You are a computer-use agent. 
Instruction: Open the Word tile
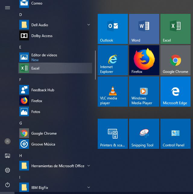(x=144, y=29)
